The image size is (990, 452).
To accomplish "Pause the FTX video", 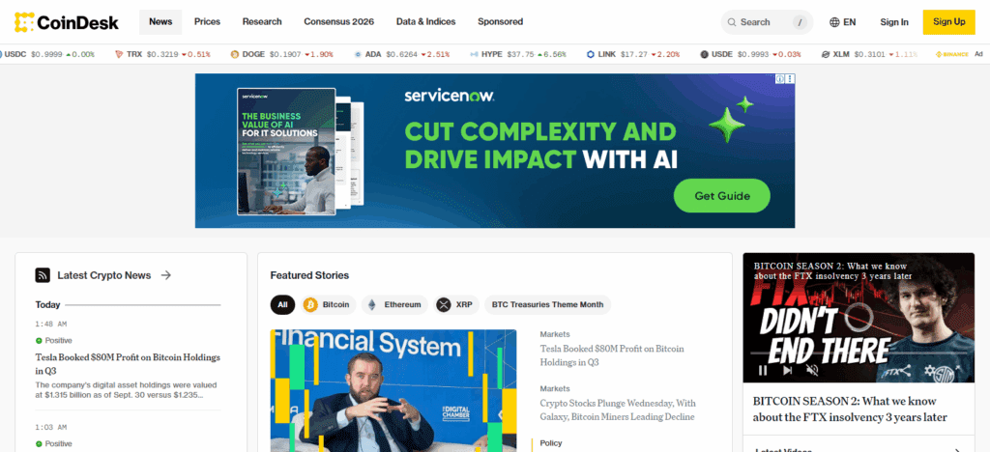I will coord(763,370).
